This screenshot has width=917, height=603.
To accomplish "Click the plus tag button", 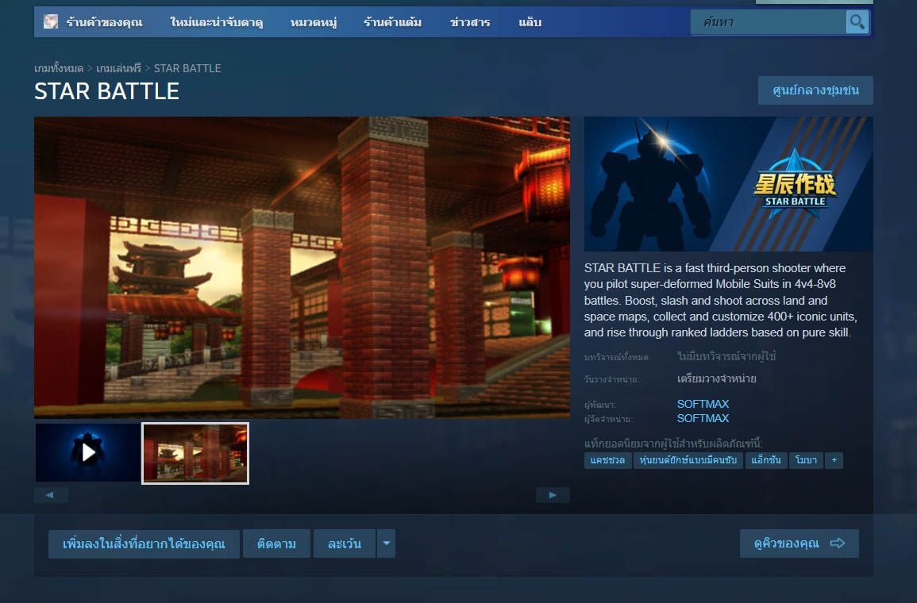I will [834, 460].
